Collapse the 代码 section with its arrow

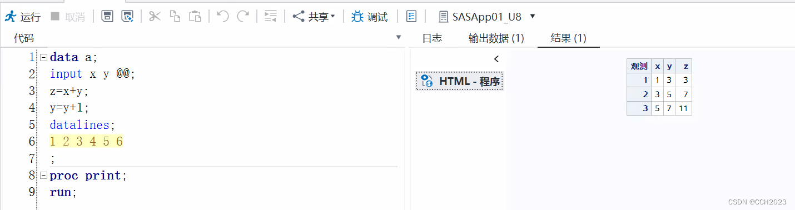click(x=398, y=37)
